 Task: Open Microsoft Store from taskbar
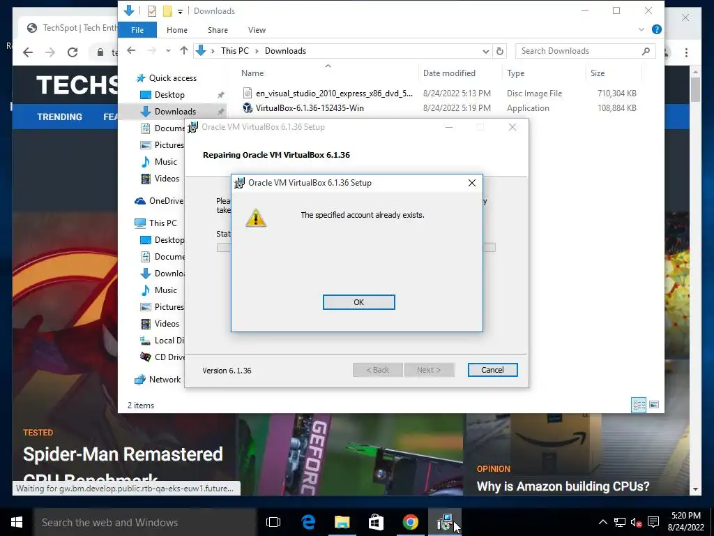(376, 522)
